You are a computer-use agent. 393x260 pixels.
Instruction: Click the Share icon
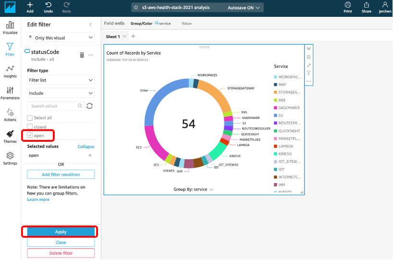coord(367,7)
